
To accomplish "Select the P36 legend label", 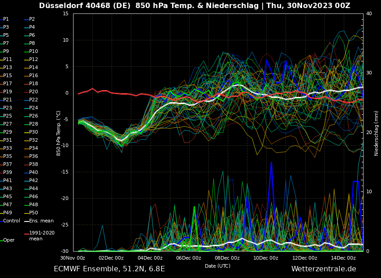I will click(34, 156).
